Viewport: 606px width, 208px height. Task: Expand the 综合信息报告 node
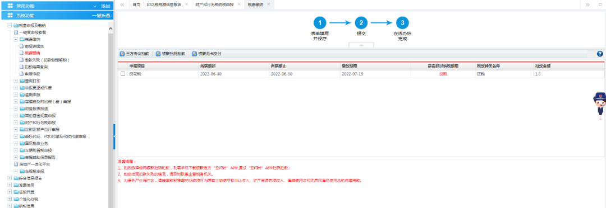(x=10, y=178)
